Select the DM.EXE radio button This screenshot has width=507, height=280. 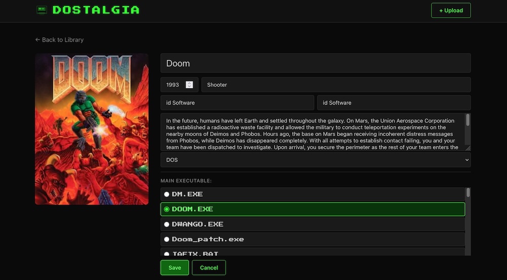coord(166,194)
